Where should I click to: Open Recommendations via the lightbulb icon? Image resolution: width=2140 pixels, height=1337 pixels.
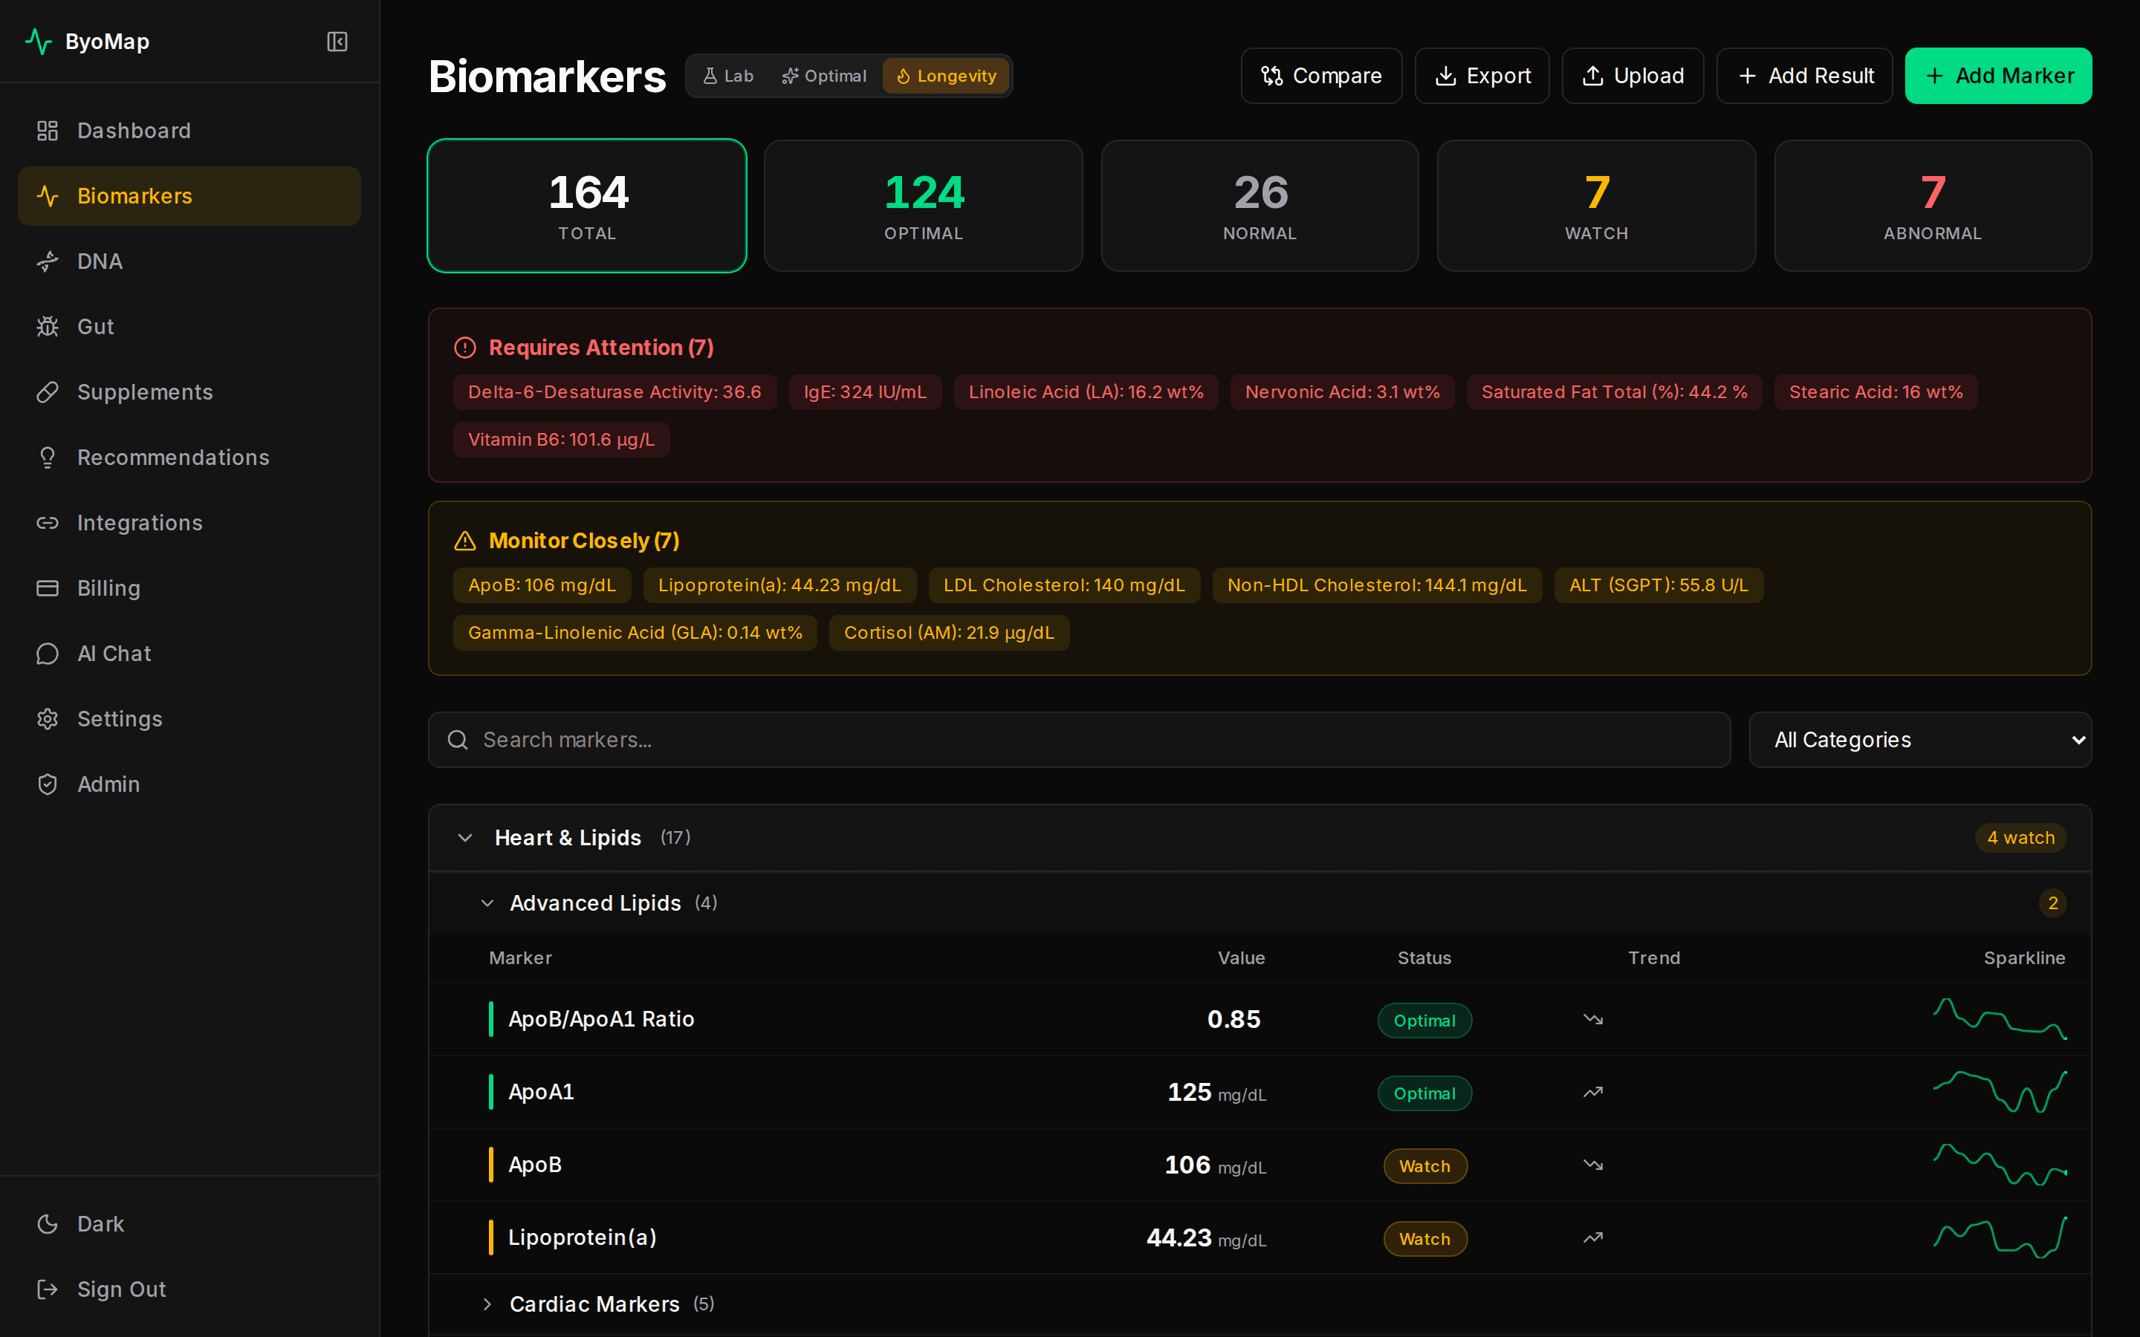click(x=47, y=457)
